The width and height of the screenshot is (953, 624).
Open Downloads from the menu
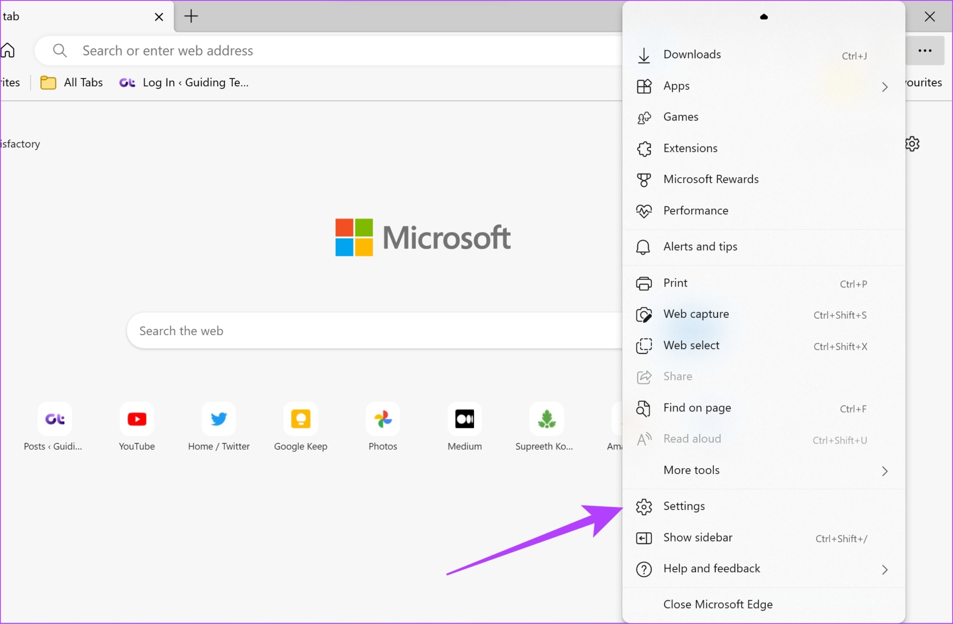pyautogui.click(x=692, y=55)
